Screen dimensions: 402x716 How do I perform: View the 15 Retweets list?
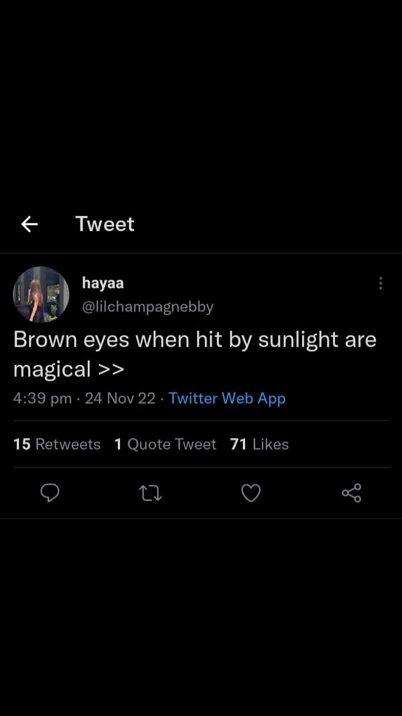[57, 444]
